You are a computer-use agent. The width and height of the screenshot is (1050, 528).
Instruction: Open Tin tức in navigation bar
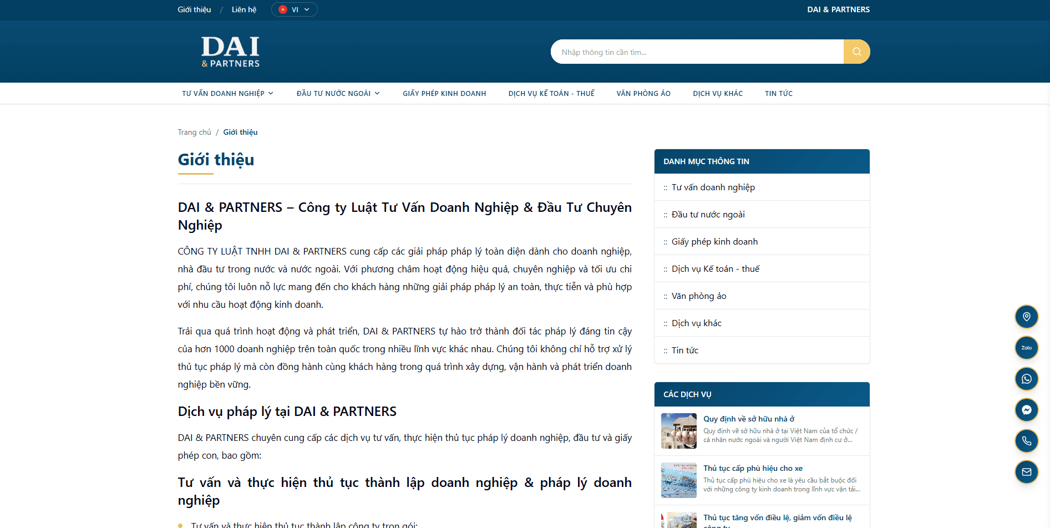[x=779, y=93]
